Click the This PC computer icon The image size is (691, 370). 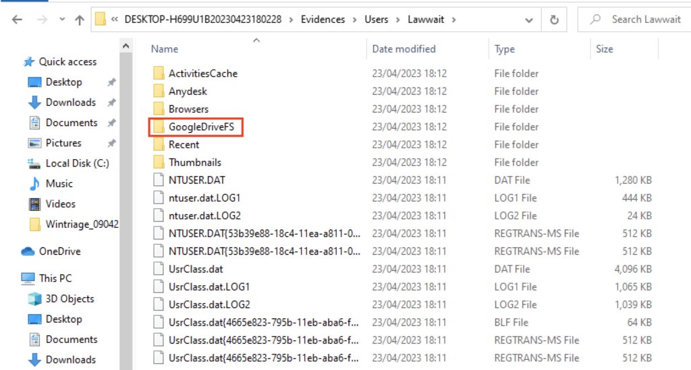(28, 278)
